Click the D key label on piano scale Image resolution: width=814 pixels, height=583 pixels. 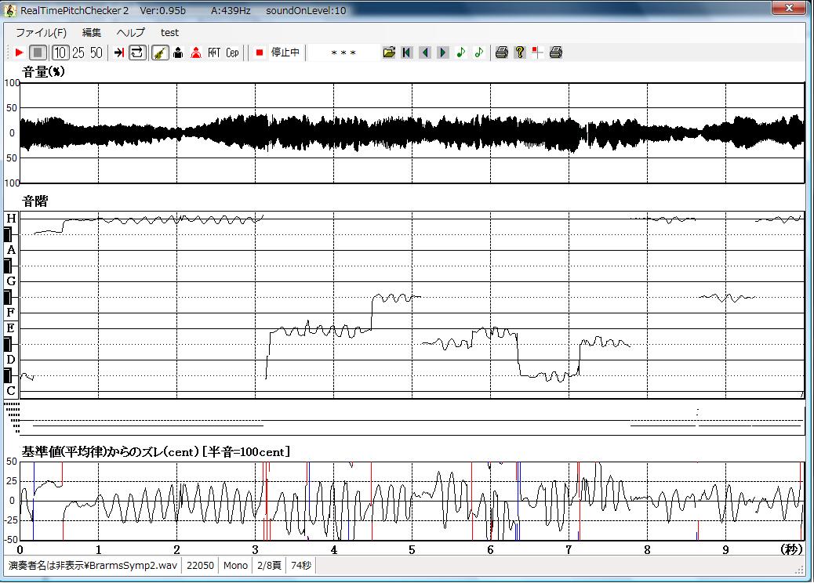pos(11,360)
